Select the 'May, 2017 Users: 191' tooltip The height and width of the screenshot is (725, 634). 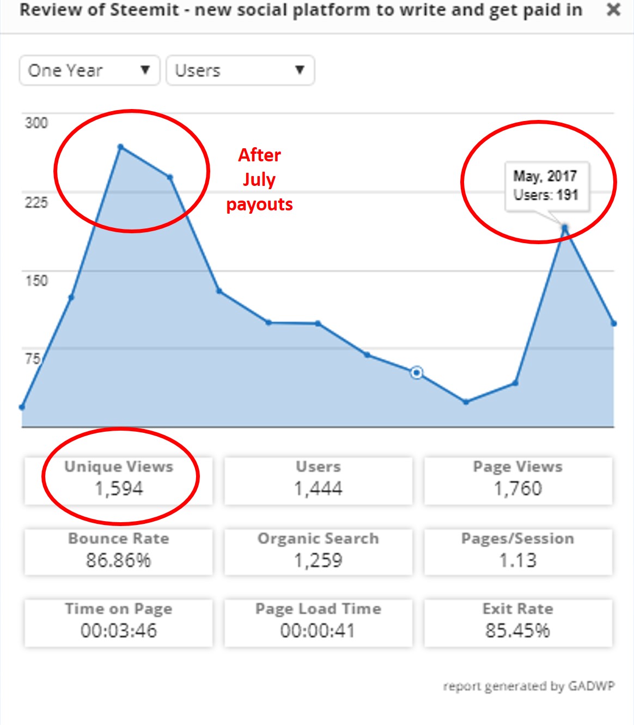click(x=547, y=186)
